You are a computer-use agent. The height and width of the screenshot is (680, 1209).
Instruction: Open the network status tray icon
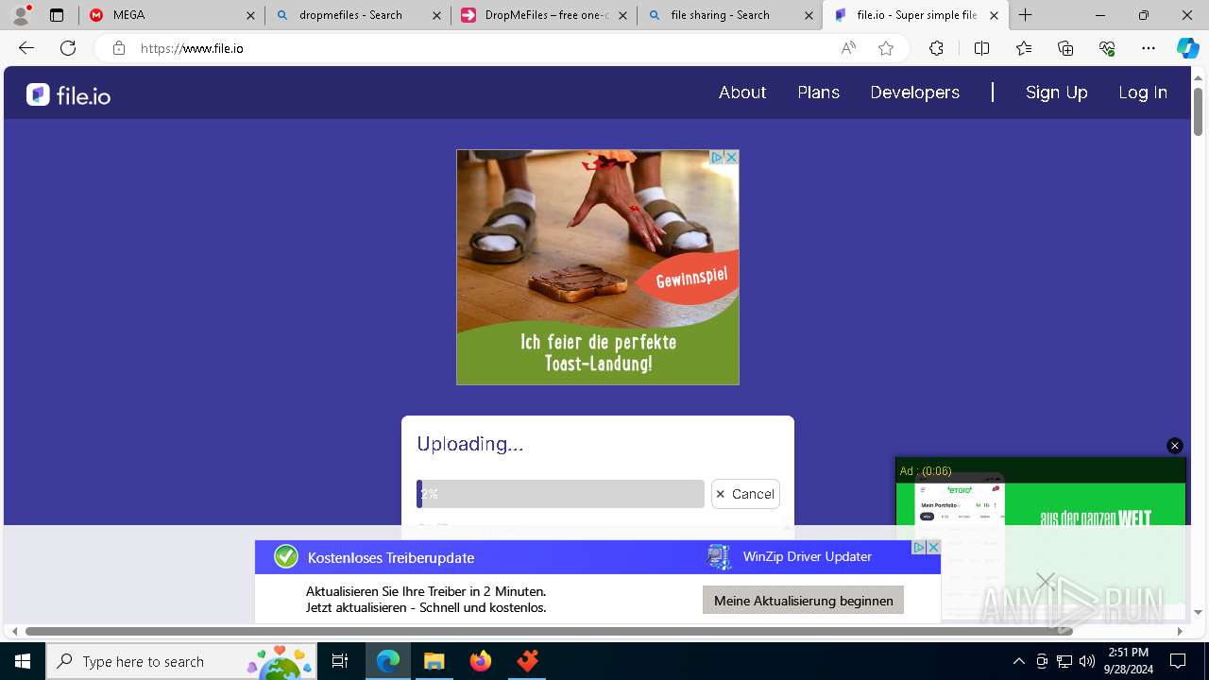point(1064,661)
